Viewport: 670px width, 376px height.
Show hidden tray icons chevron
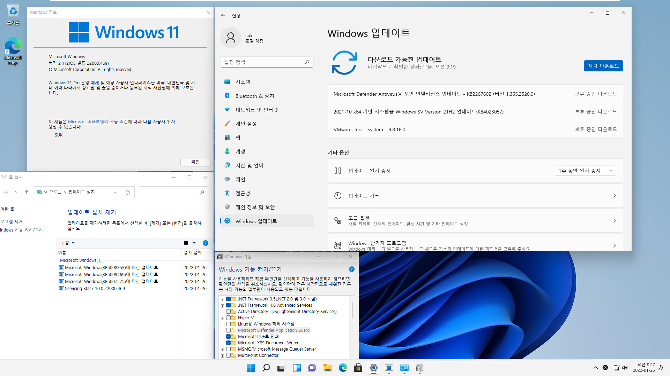point(596,368)
